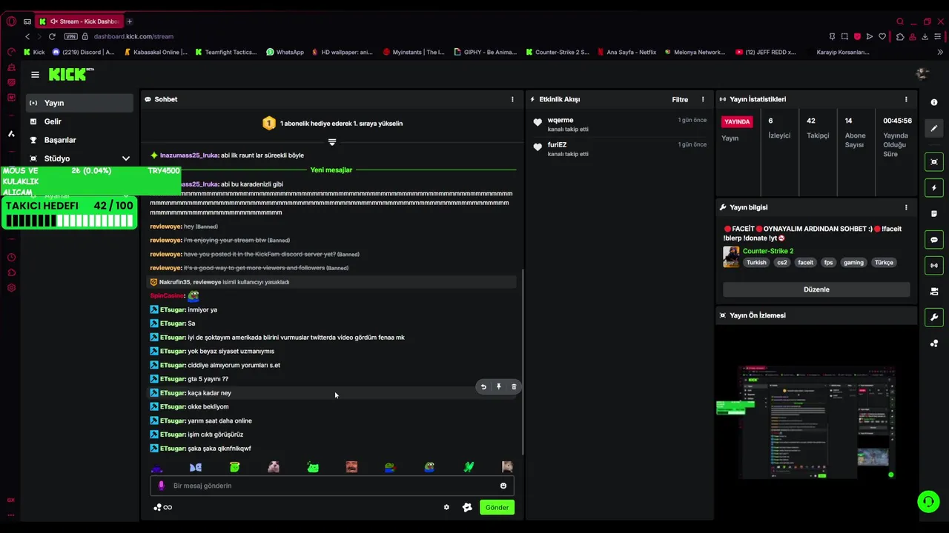The height and width of the screenshot is (533, 949).
Task: Insert the hamster emote
Action: click(274, 467)
